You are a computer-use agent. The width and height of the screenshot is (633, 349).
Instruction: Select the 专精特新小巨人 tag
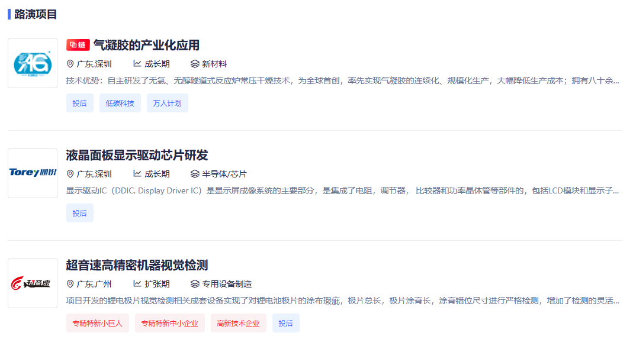[x=97, y=323]
